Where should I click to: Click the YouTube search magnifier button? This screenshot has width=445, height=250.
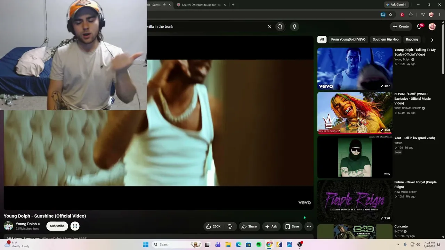pos(280,26)
